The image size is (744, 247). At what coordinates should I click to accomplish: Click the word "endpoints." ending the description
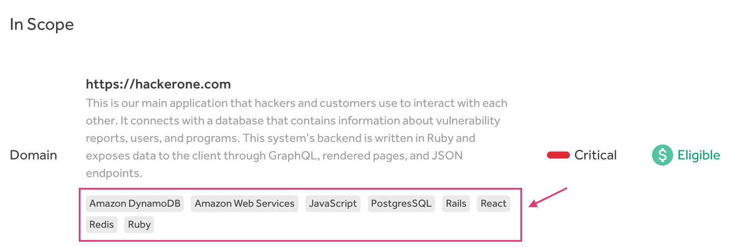pyautogui.click(x=114, y=173)
